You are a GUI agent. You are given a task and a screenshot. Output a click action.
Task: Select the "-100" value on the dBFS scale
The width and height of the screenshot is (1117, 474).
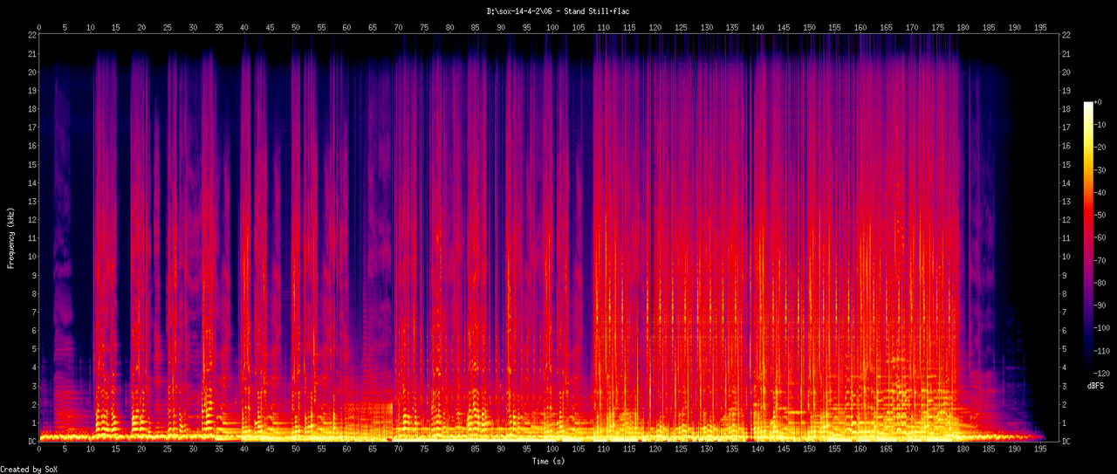tap(1104, 327)
